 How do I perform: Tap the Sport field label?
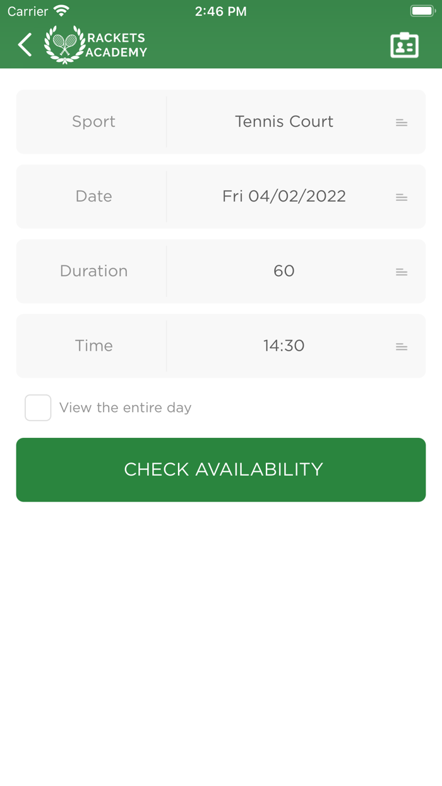coord(93,122)
